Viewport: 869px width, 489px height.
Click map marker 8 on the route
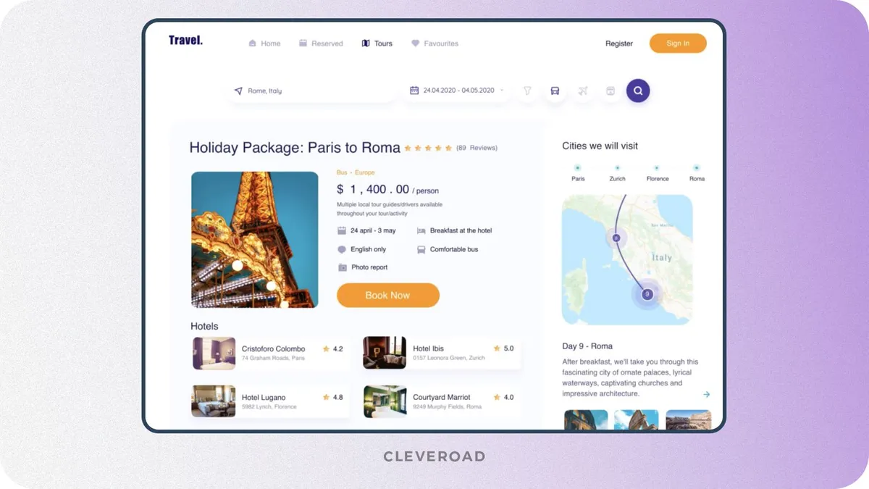point(616,238)
